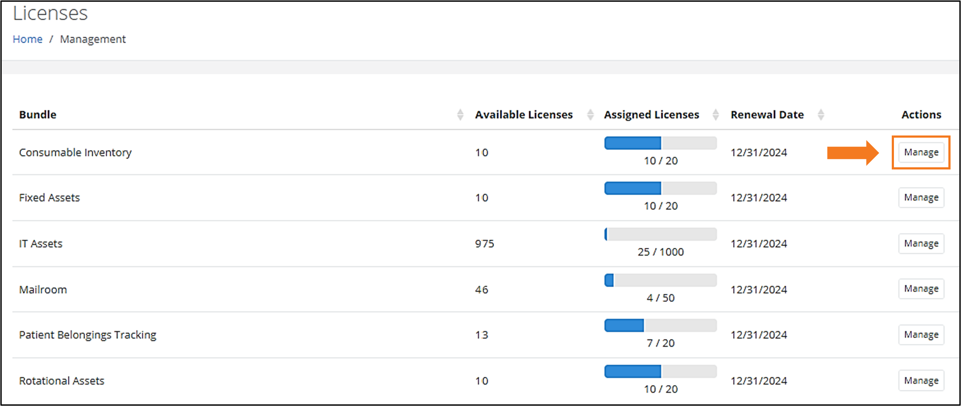Click the 4 / 50 assigned label

[x=661, y=298]
